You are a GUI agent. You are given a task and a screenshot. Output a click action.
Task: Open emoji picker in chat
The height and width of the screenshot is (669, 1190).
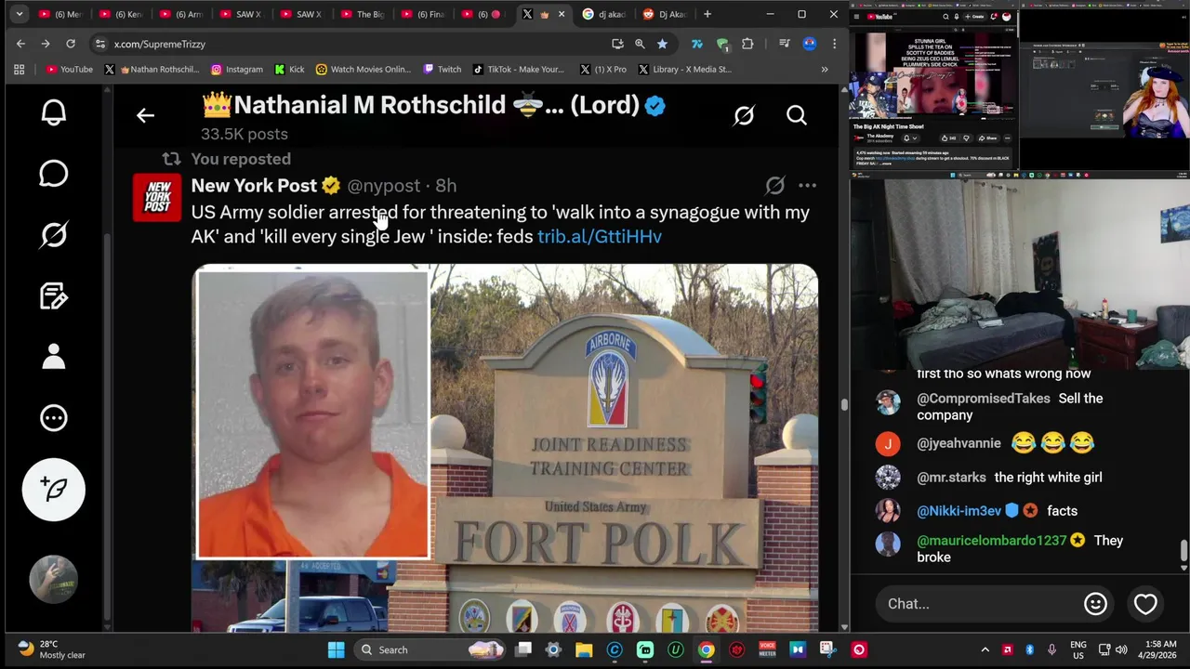[1095, 604]
